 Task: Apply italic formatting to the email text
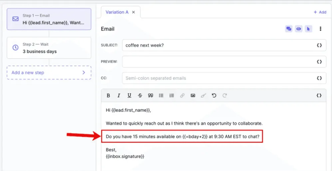click(x=119, y=96)
